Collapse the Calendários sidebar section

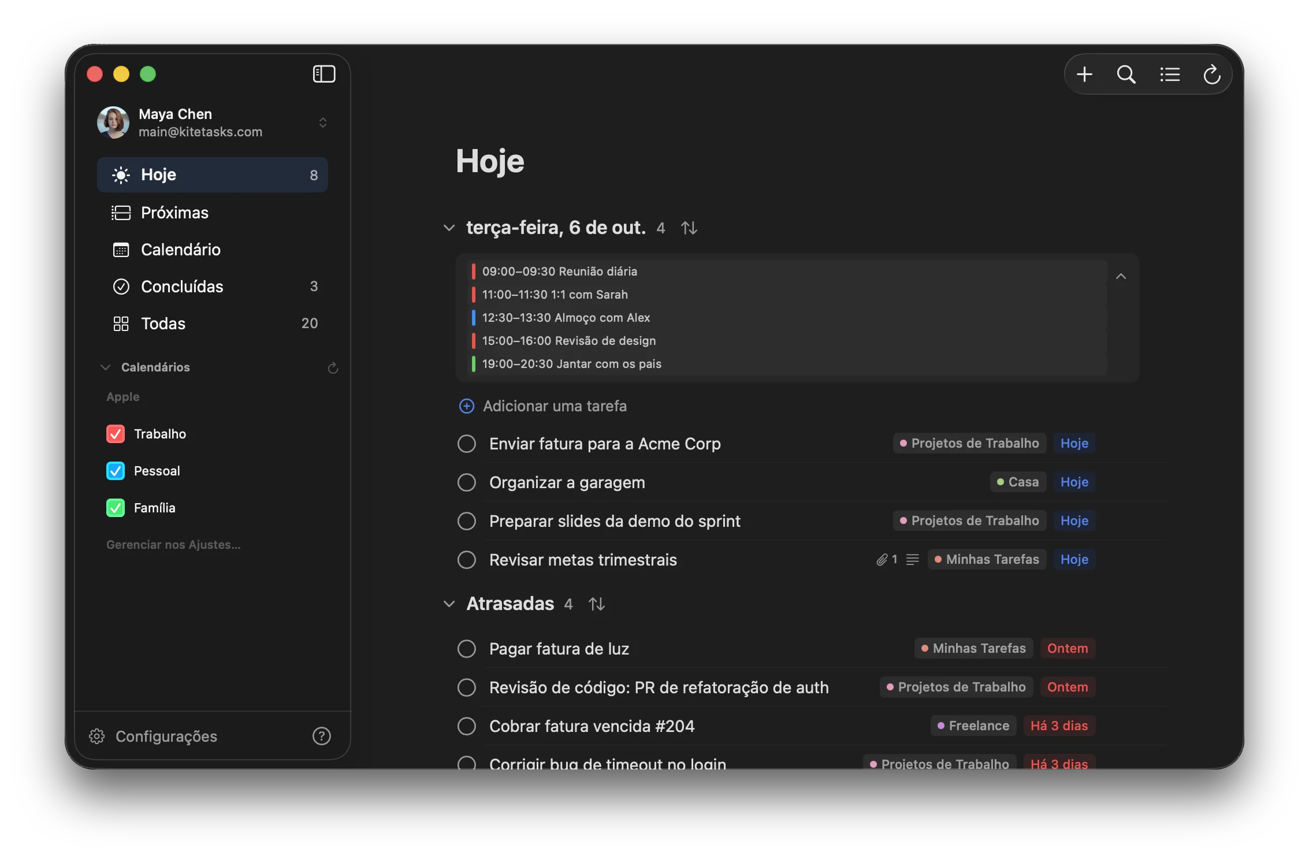(105, 367)
